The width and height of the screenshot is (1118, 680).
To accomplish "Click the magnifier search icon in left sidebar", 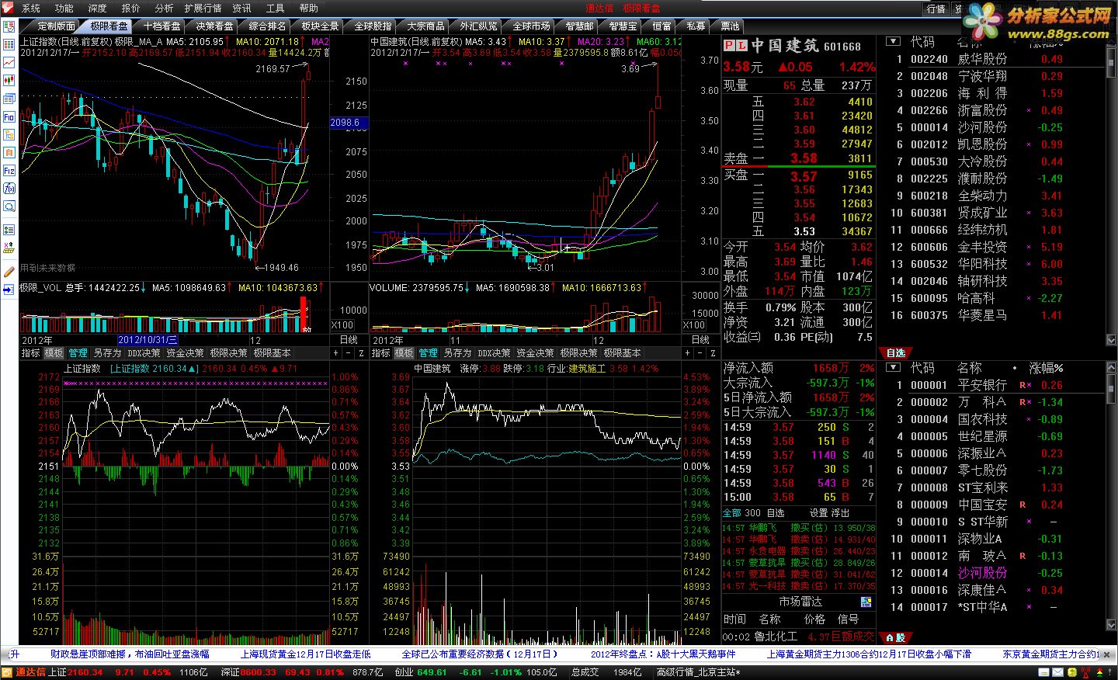I will click(x=9, y=206).
